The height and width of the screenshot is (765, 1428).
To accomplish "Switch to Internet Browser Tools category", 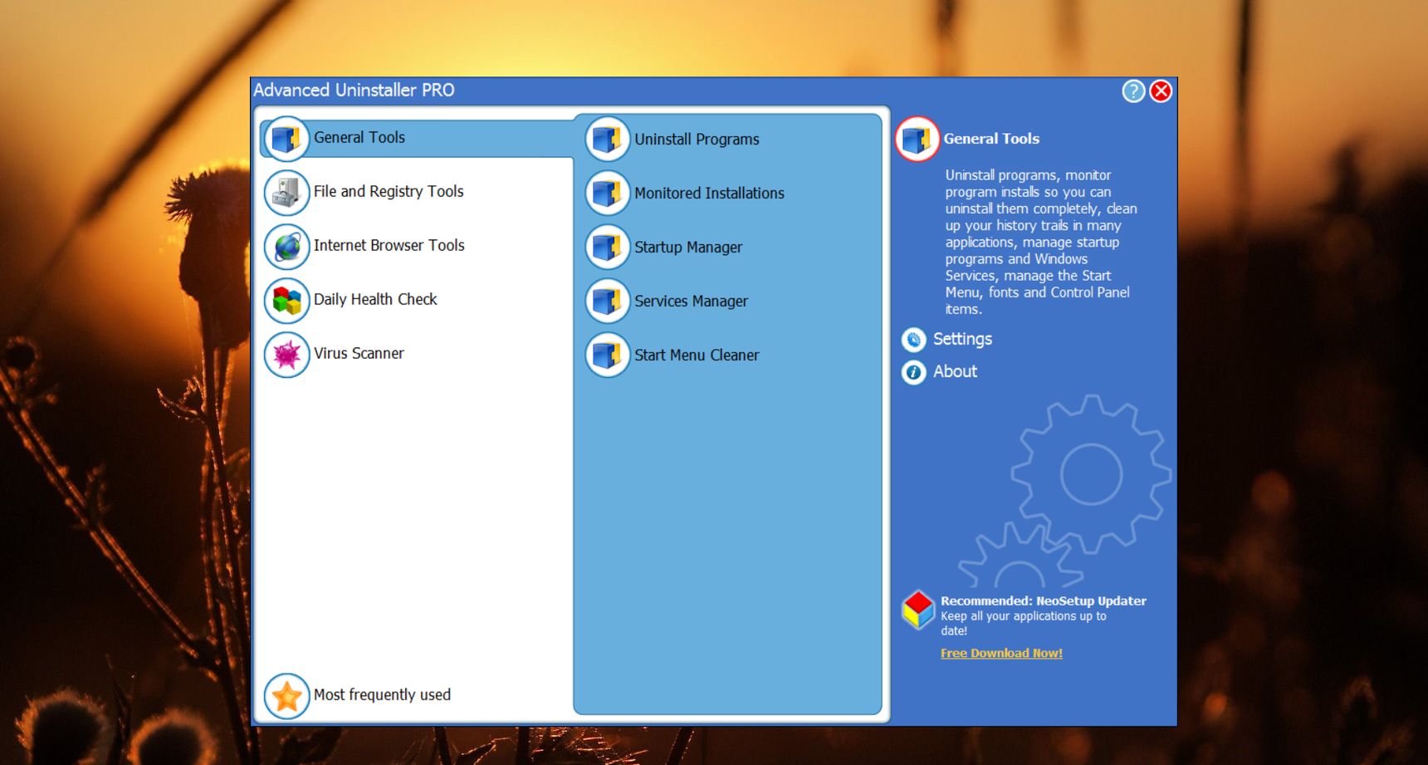I will tap(389, 246).
